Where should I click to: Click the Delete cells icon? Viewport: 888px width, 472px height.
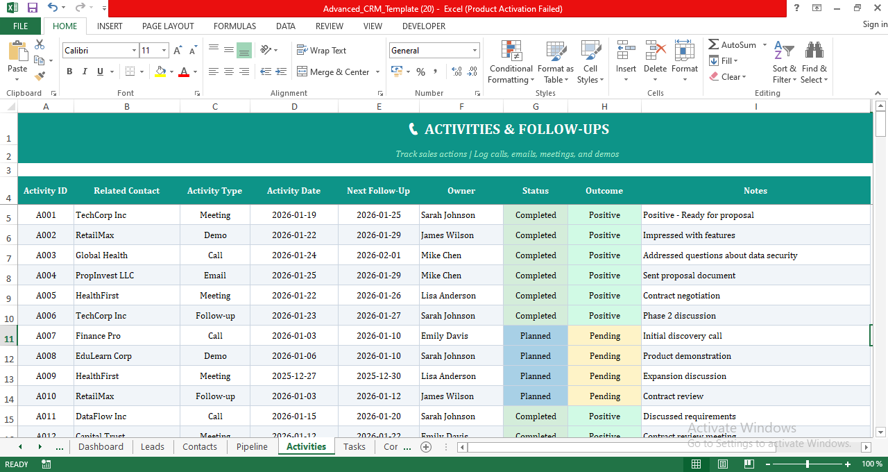[655, 51]
